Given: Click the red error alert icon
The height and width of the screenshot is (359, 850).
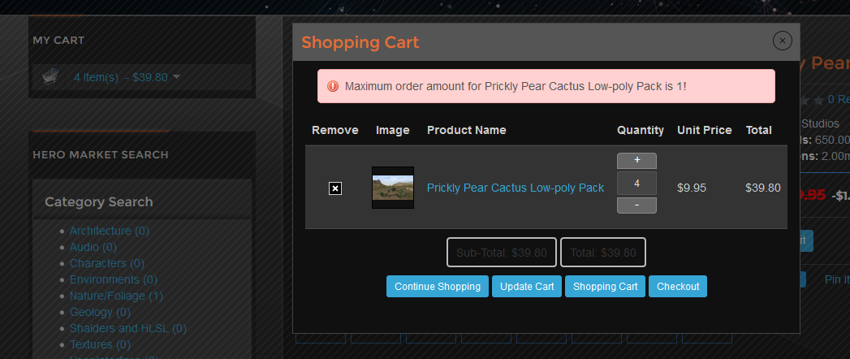Looking at the screenshot, I should pos(333,86).
